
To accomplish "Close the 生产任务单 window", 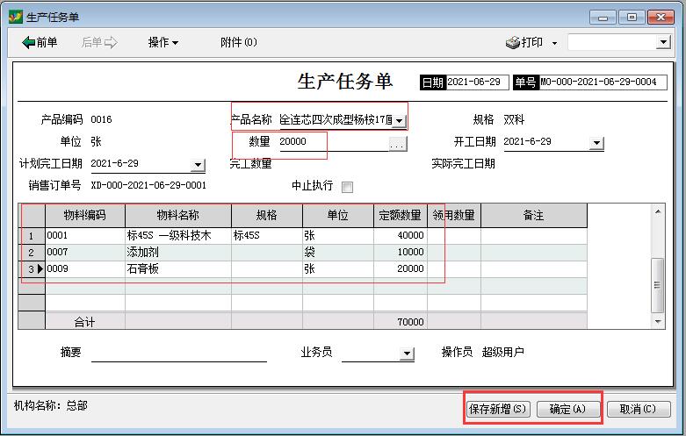I will (x=661, y=18).
